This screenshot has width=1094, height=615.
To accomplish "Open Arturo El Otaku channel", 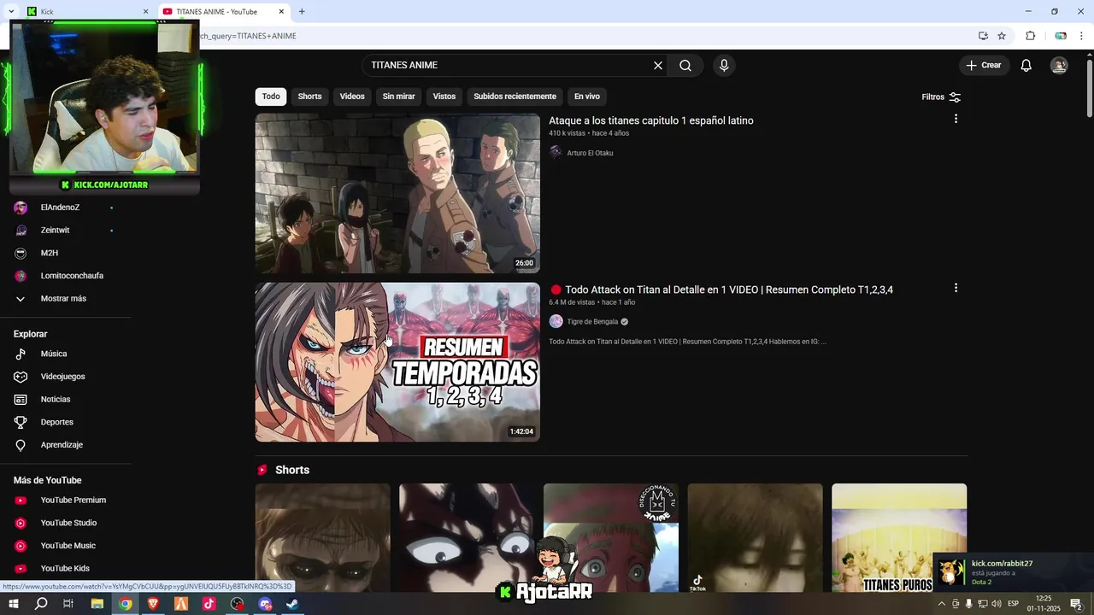I will (590, 153).
